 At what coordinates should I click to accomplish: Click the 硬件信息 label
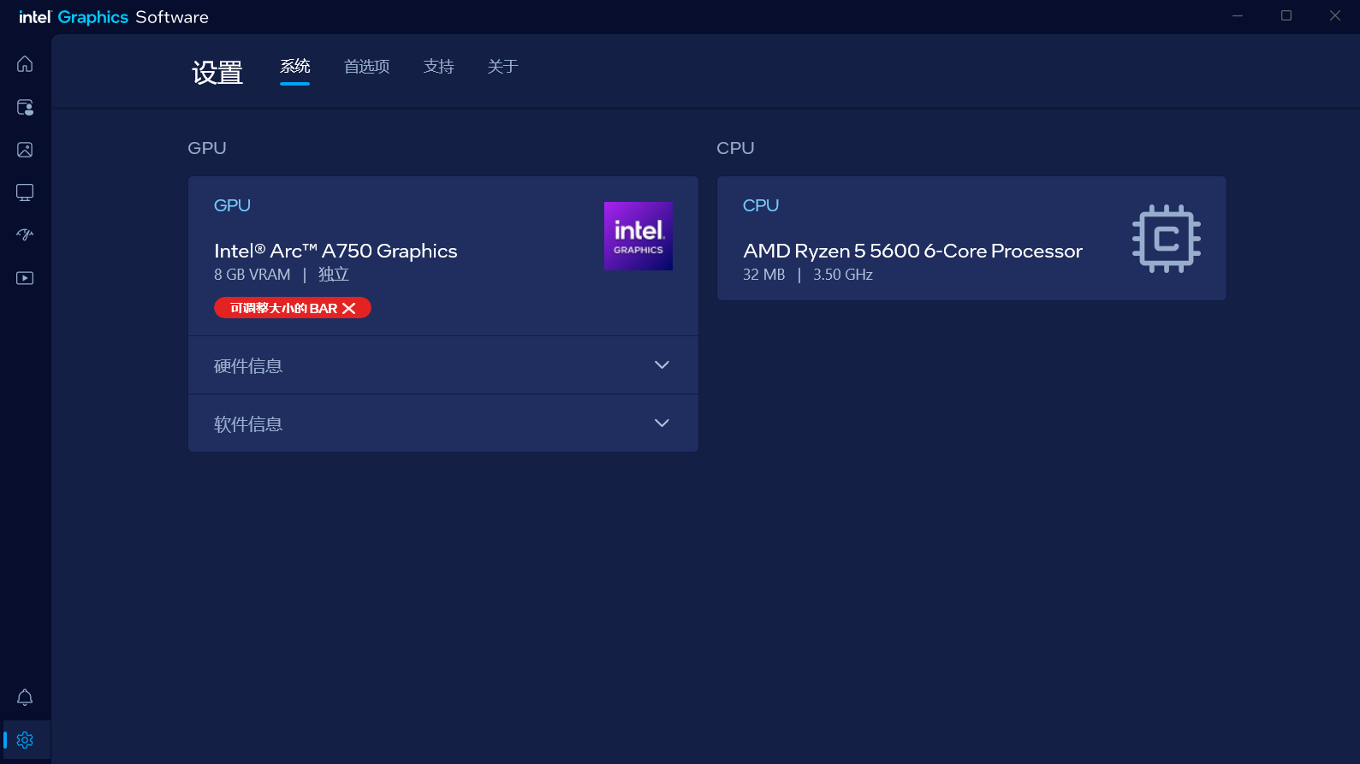(248, 366)
